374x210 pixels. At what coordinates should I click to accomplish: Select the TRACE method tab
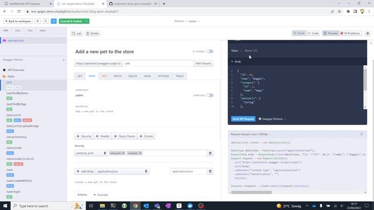click(179, 76)
